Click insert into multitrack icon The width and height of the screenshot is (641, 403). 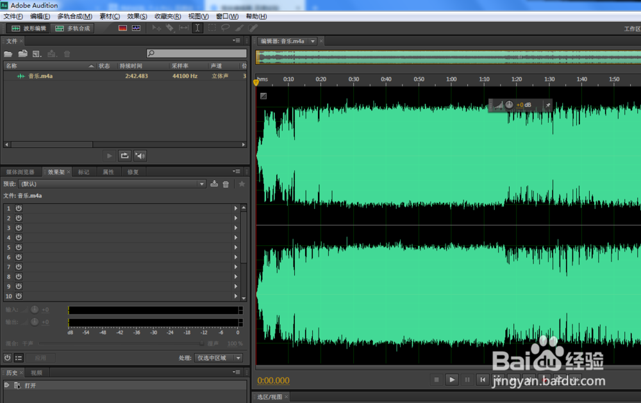click(52, 54)
